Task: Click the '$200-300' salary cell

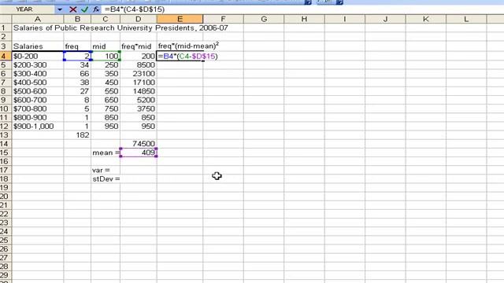Action: coord(38,64)
